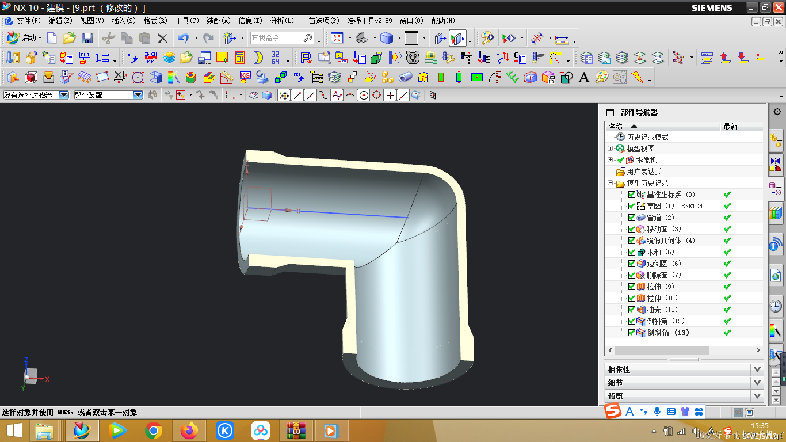Screen dimensions: 786x442
Task: Open the Assembly Navigator sidebar tab
Action: click(x=776, y=139)
